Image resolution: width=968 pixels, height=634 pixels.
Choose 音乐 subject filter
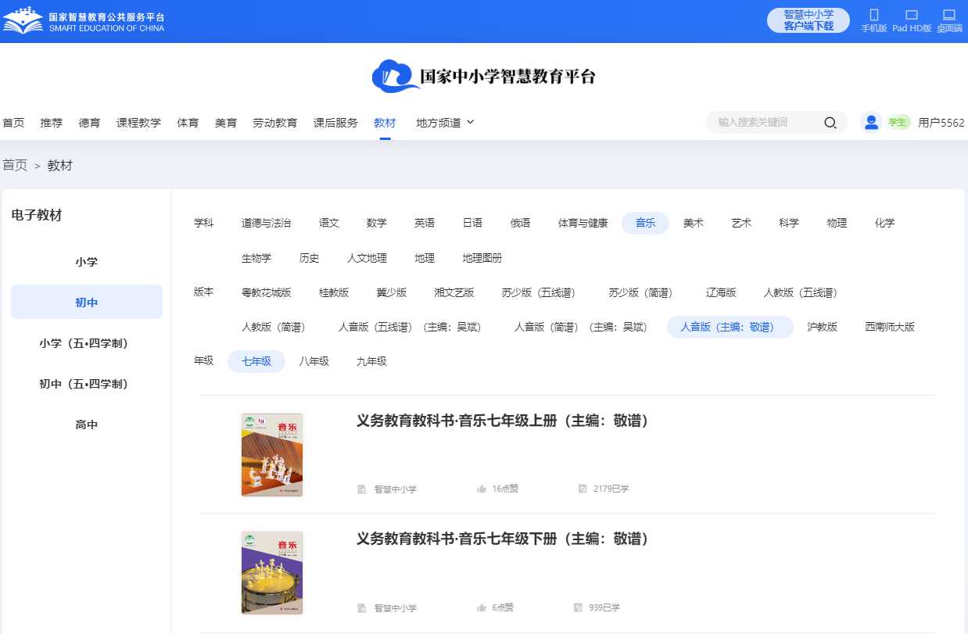(646, 223)
